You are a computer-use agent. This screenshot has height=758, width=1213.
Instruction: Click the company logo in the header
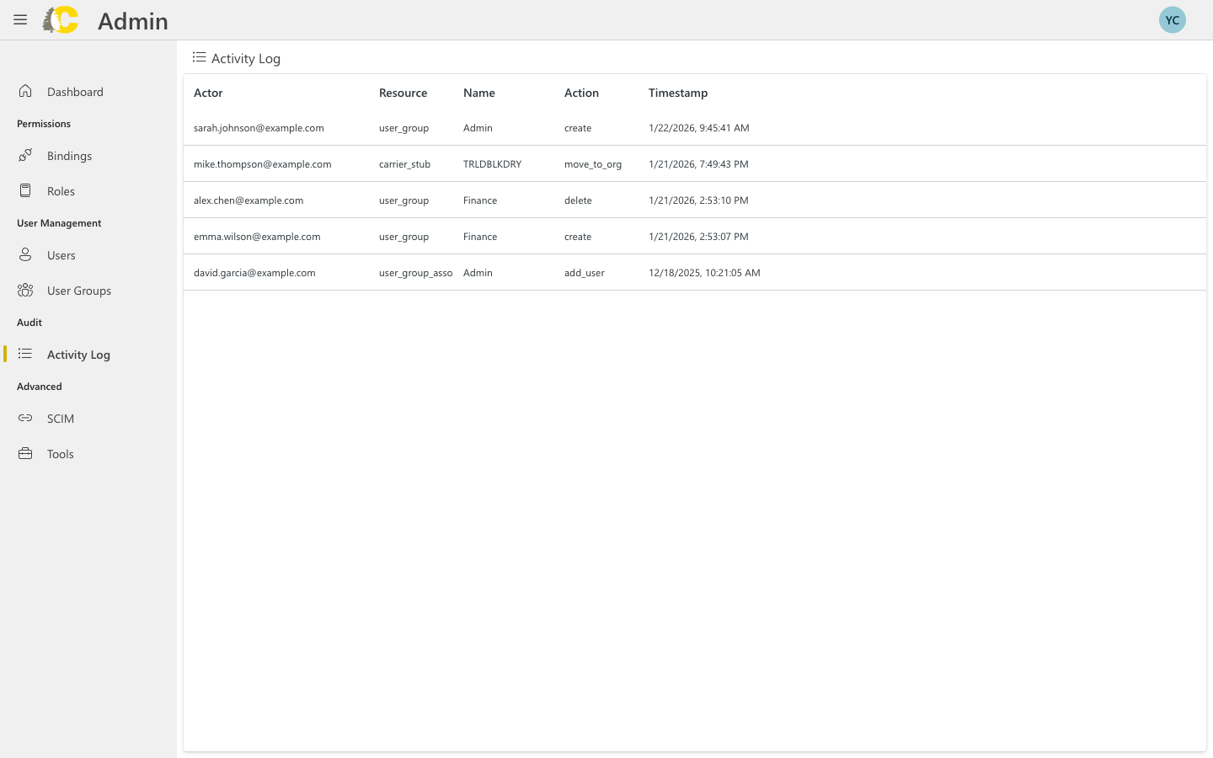pyautogui.click(x=60, y=19)
